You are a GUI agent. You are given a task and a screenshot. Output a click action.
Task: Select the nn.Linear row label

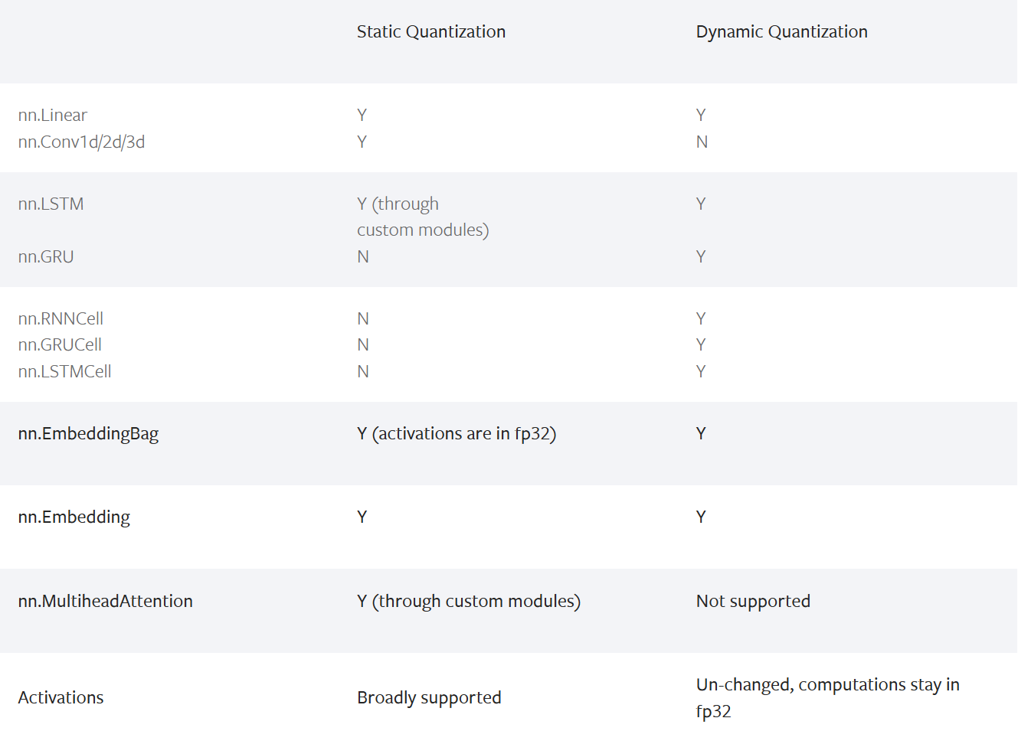53,116
